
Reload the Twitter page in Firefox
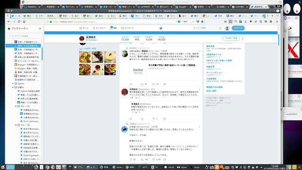click(x=19, y=22)
